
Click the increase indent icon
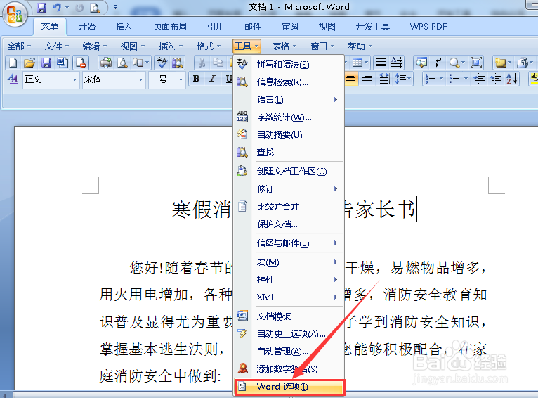[x=496, y=79]
